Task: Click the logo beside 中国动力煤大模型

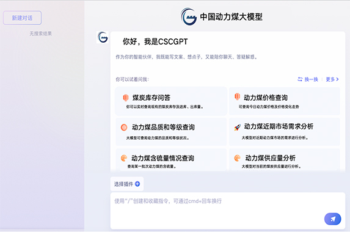Action: (x=189, y=16)
